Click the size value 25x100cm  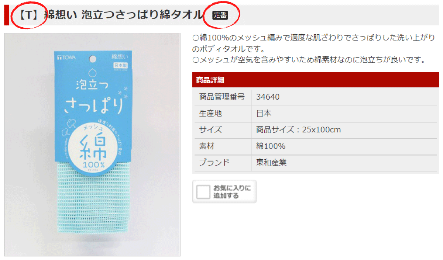(321, 130)
